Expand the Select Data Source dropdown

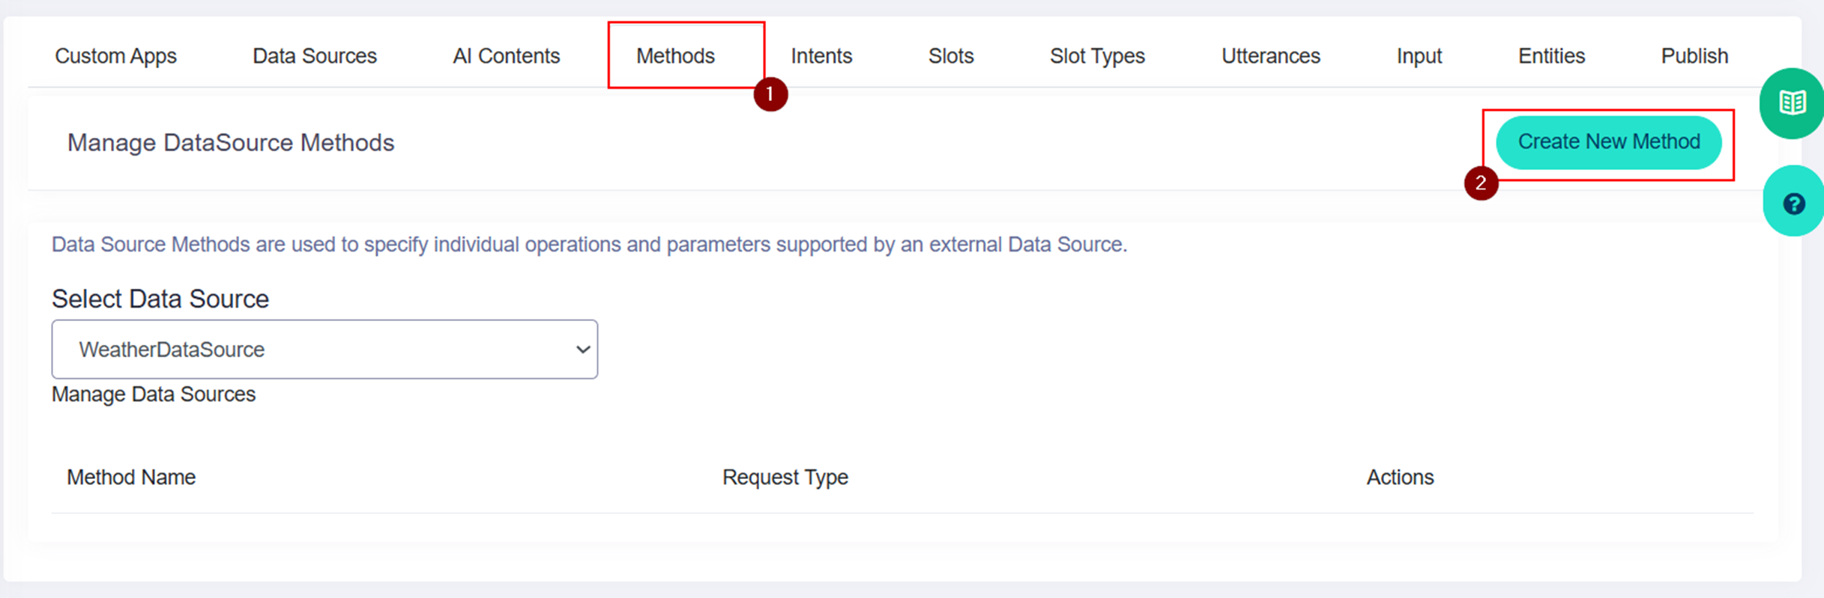coord(324,350)
